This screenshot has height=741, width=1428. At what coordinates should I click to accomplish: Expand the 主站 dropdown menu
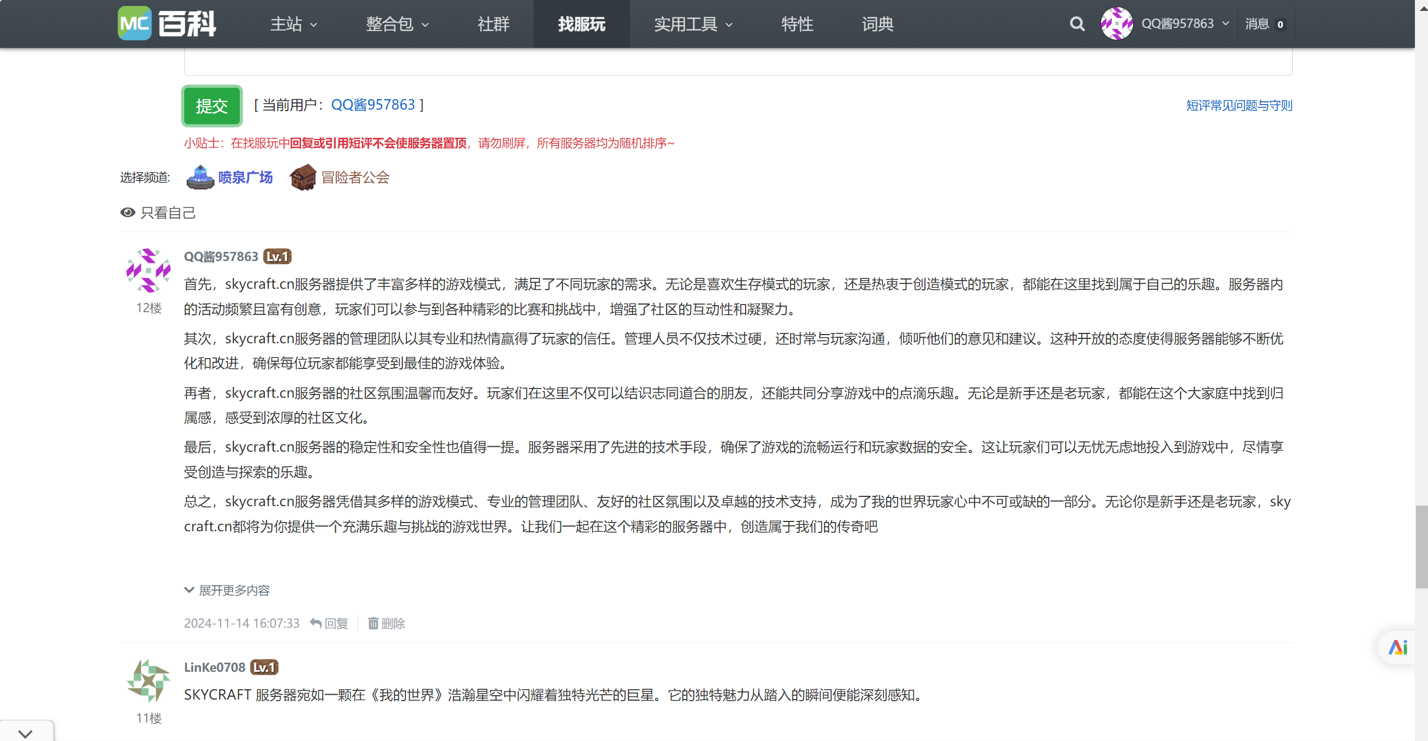click(294, 24)
